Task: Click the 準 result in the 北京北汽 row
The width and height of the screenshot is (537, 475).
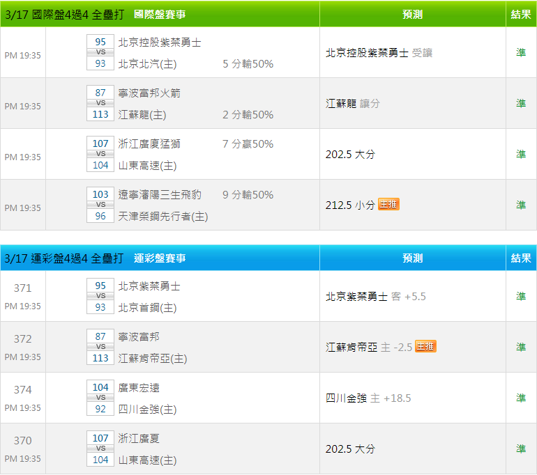Action: point(521,52)
